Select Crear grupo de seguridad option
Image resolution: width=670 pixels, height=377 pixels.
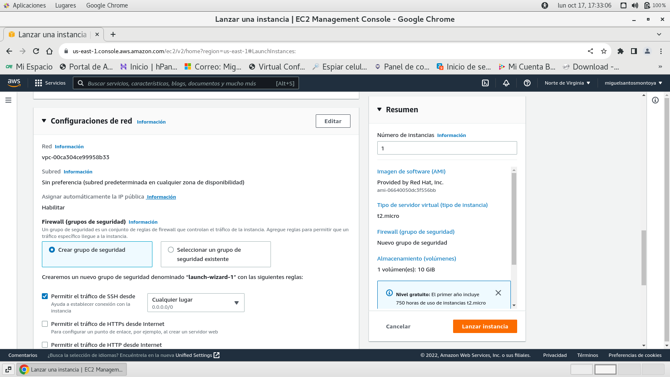tap(52, 250)
